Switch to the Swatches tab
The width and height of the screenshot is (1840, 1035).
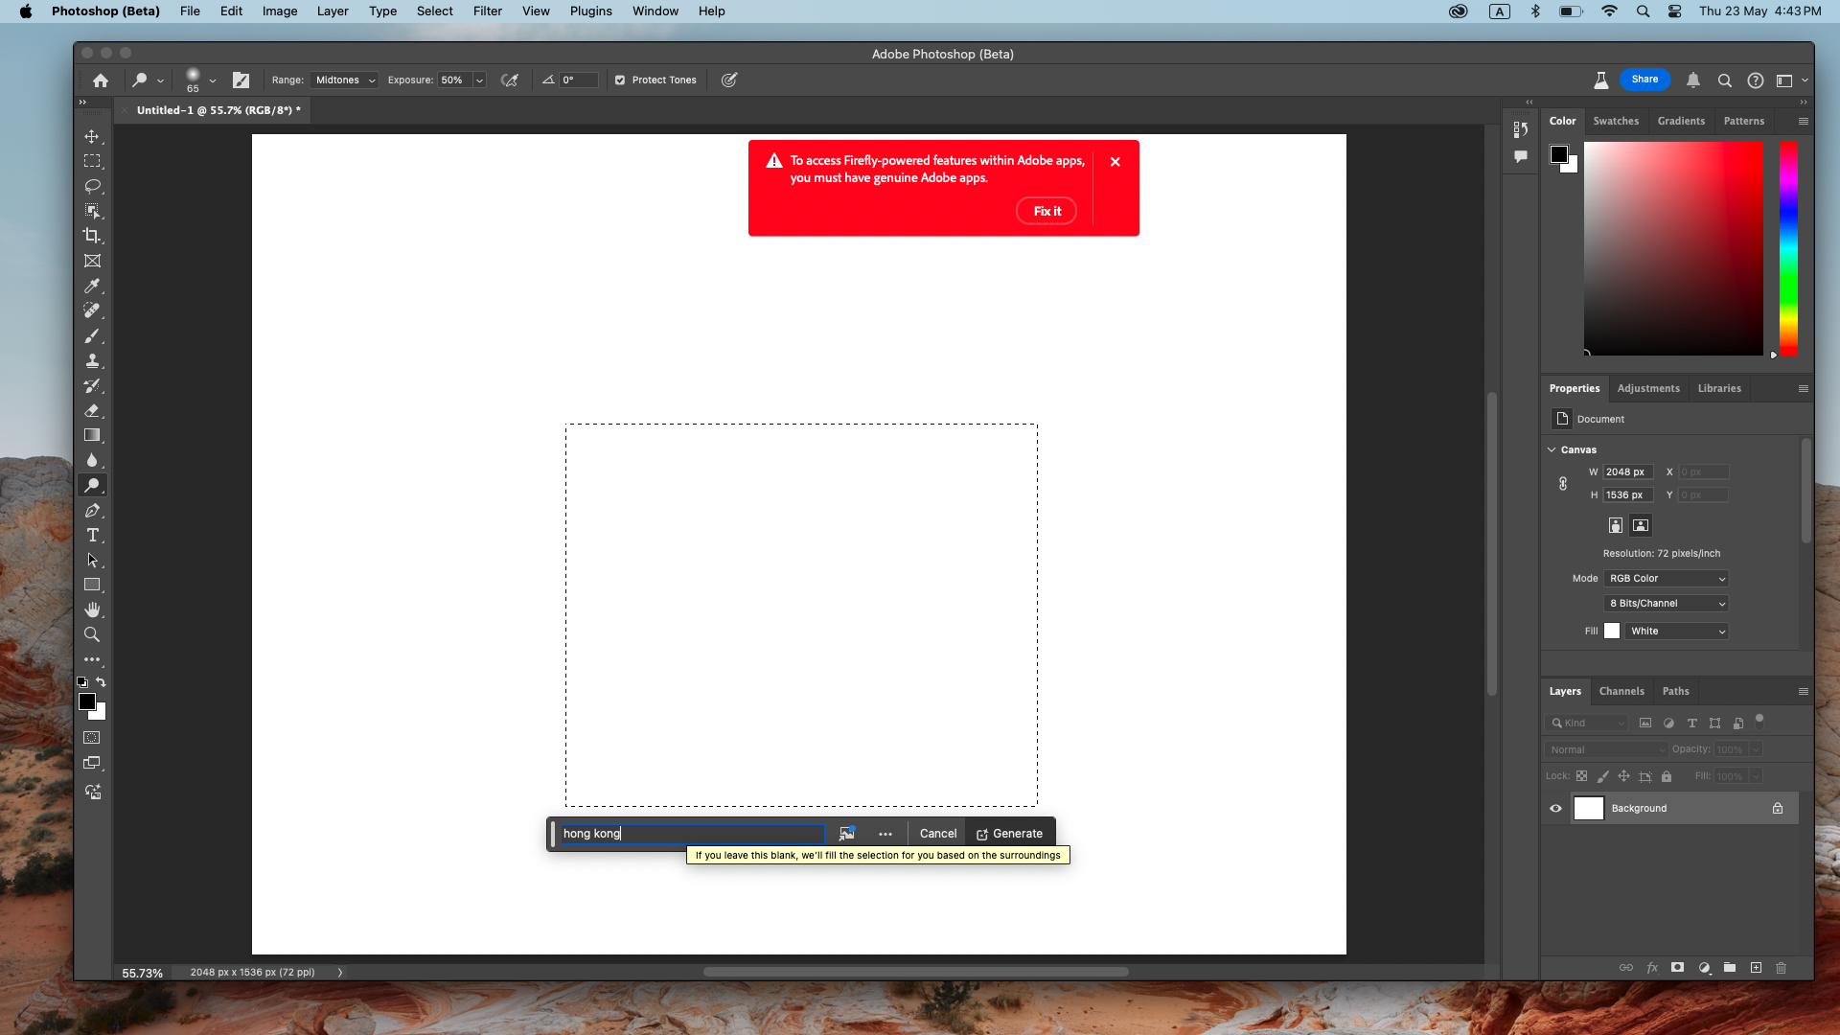1616,121
